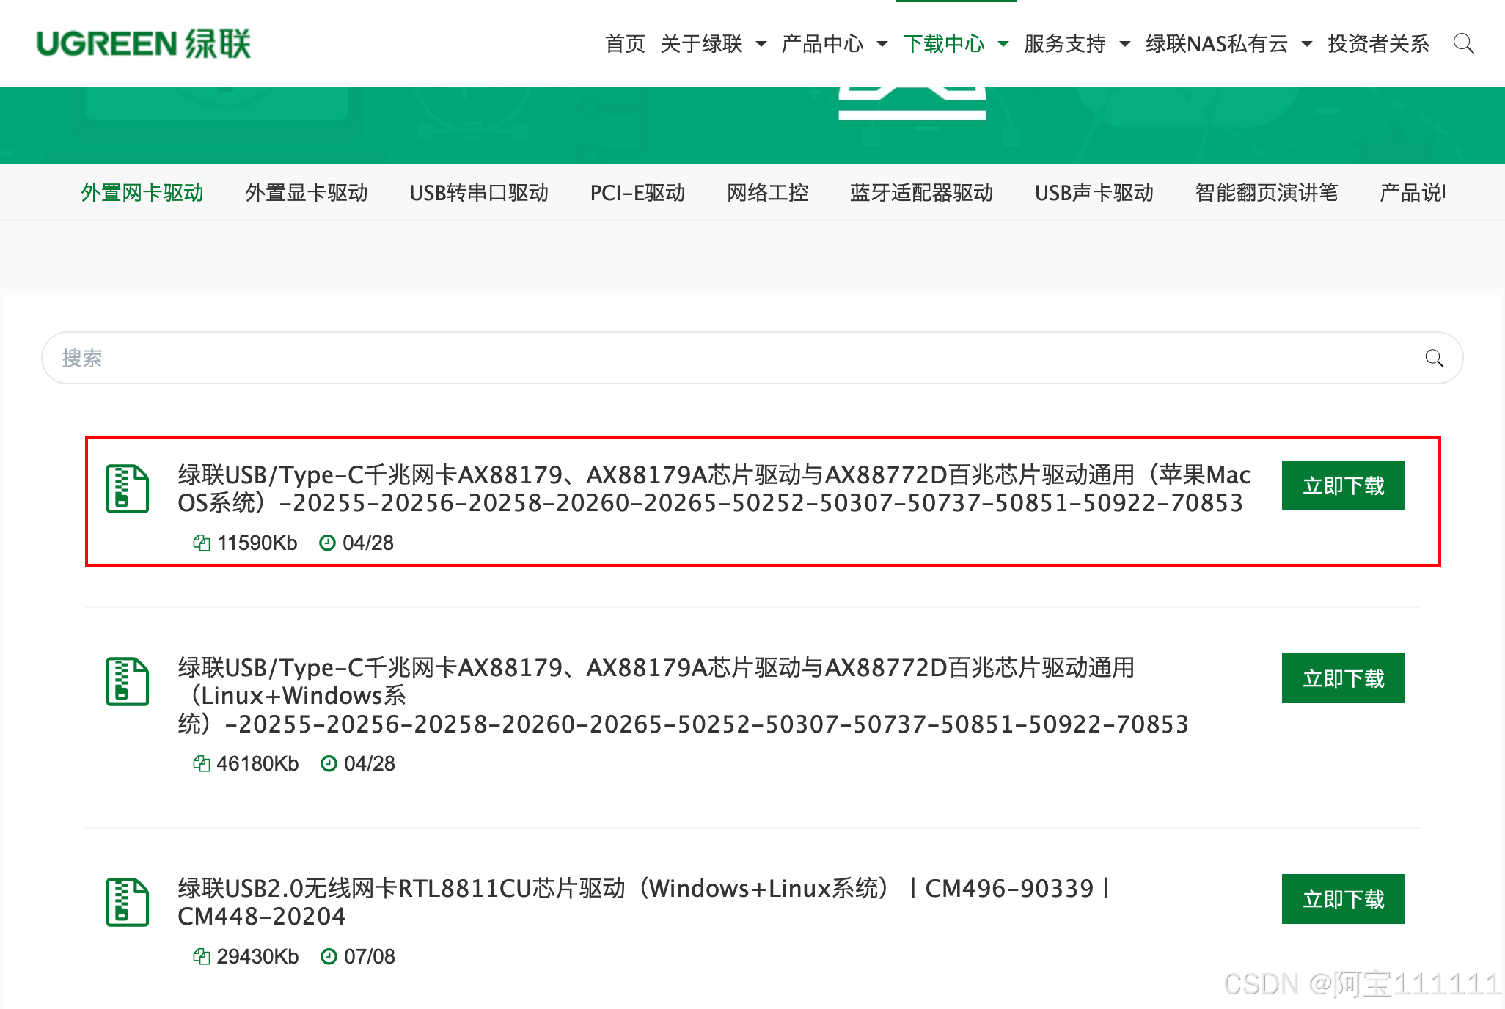Select the 蓝牙适配器驱动 tab
This screenshot has height=1009, width=1505.
coord(921,193)
